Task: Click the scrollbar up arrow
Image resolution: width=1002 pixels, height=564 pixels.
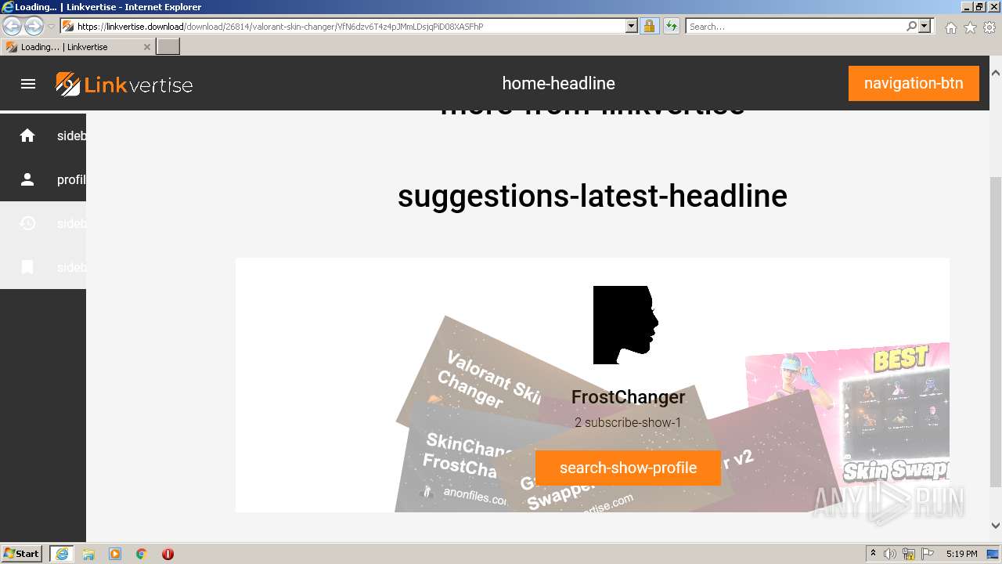Action: click(x=996, y=73)
